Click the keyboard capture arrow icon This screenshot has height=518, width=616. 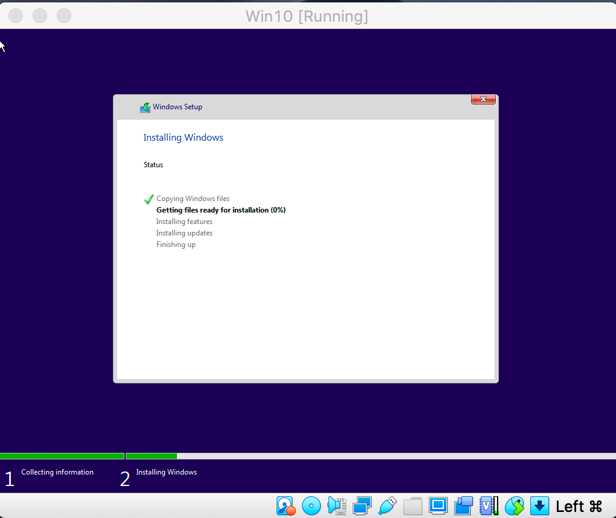tap(539, 506)
